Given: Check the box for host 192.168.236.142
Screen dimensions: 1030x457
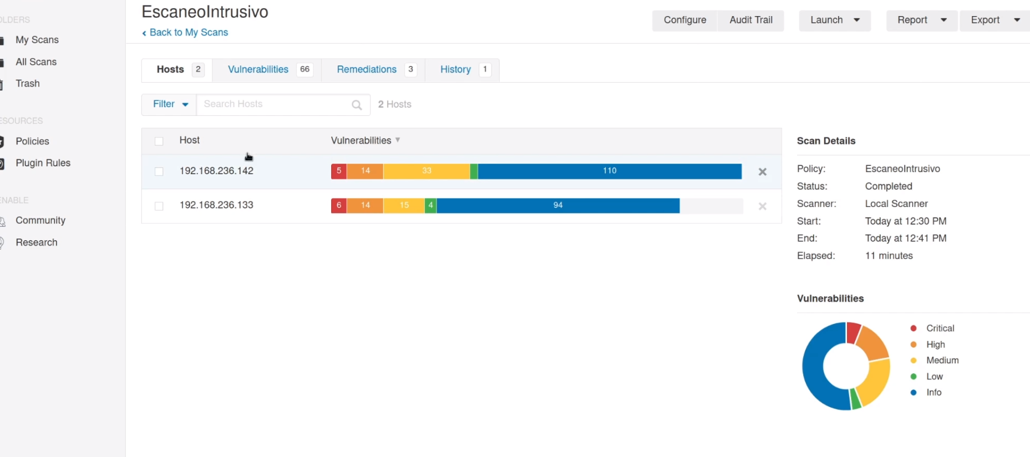Looking at the screenshot, I should click(159, 172).
